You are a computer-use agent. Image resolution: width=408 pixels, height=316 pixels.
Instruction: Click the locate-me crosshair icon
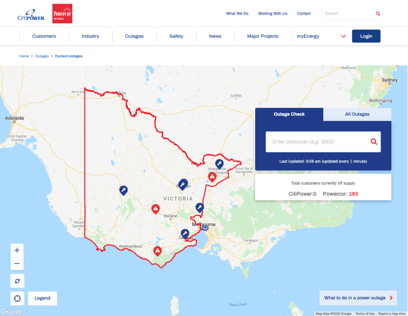click(x=17, y=298)
